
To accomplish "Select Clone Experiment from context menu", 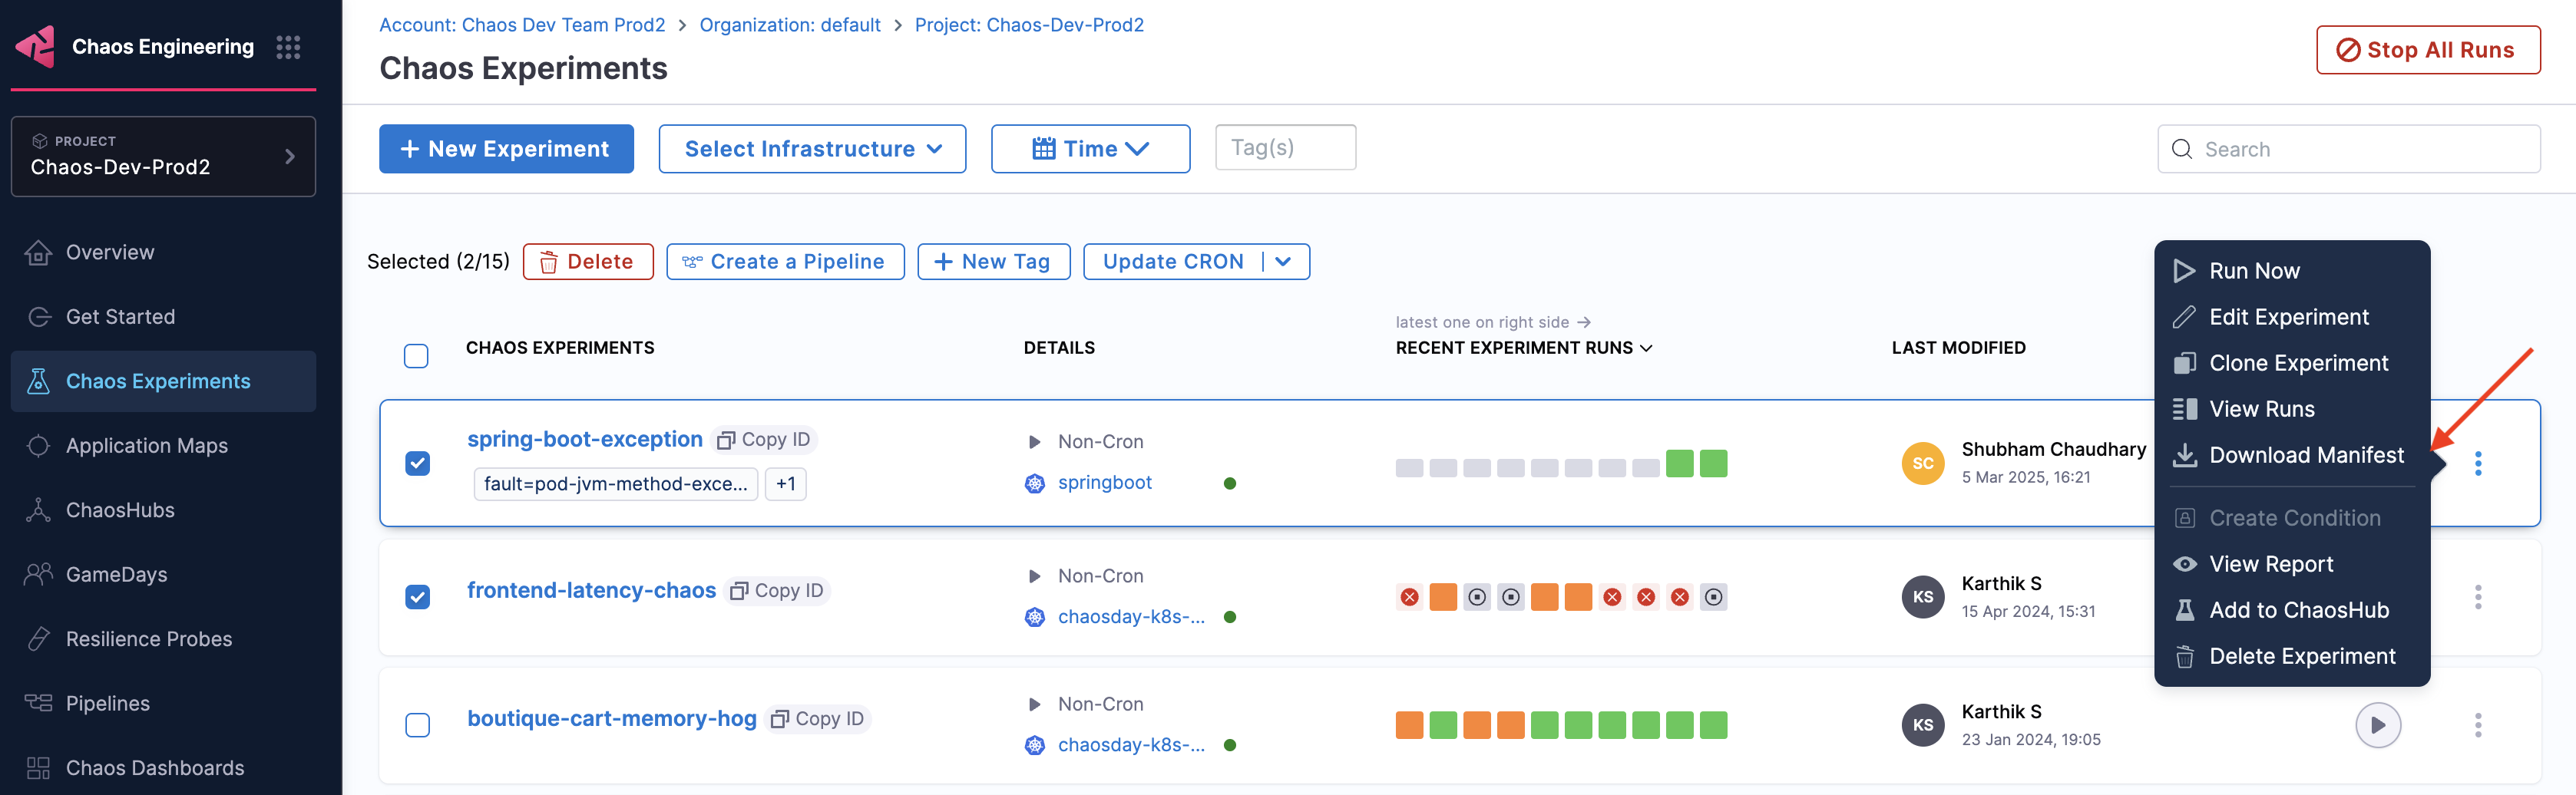I will pyautogui.click(x=2297, y=363).
